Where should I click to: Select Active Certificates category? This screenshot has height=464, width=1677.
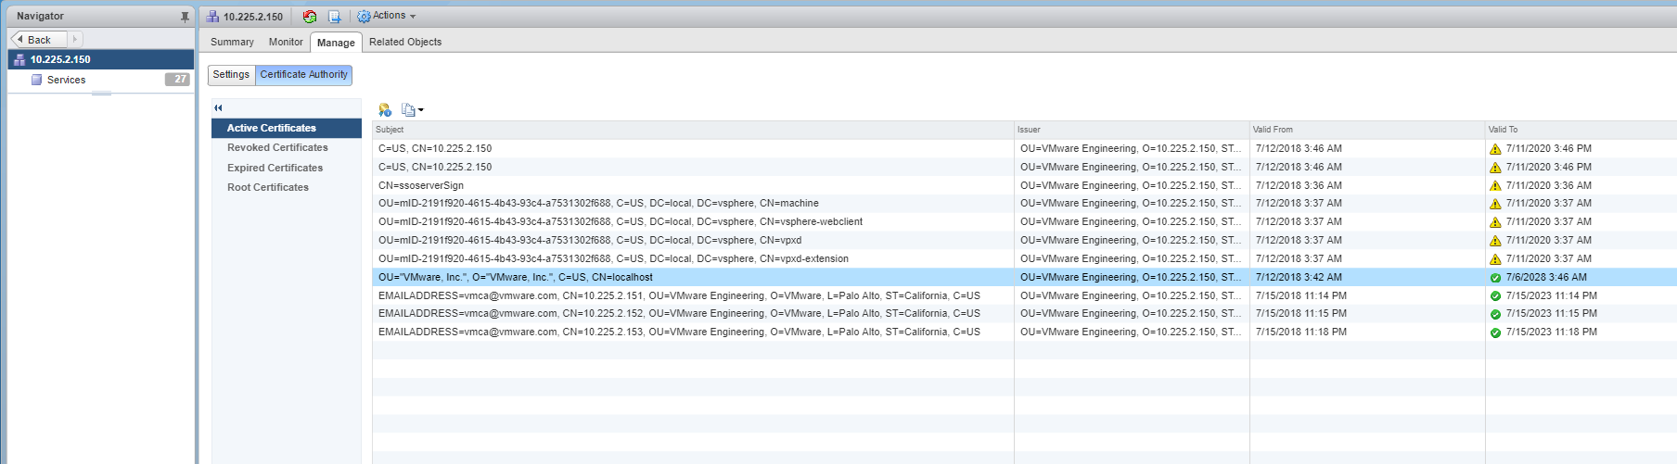pos(287,128)
